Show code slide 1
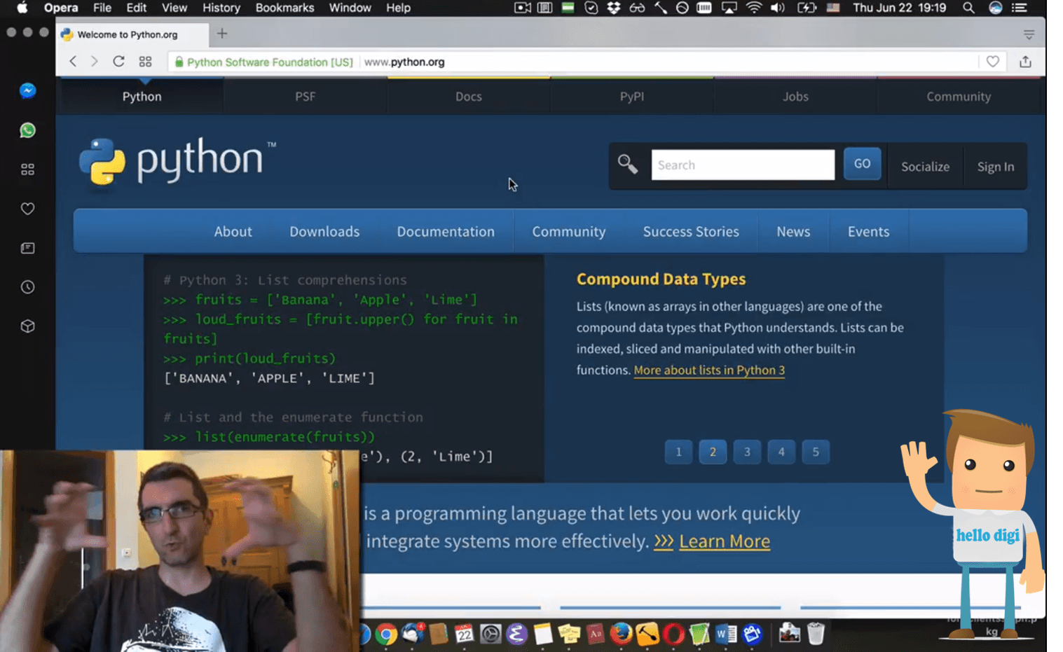Viewport: 1063px width, 652px height. pos(678,452)
